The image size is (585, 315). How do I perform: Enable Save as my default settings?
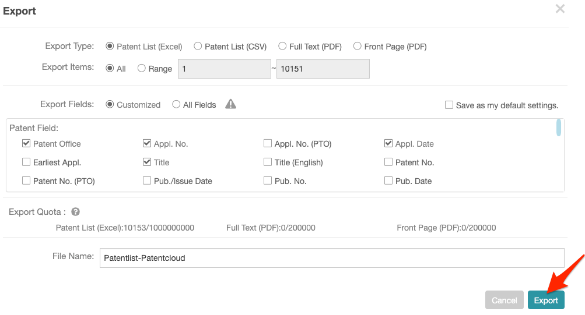pyautogui.click(x=449, y=105)
